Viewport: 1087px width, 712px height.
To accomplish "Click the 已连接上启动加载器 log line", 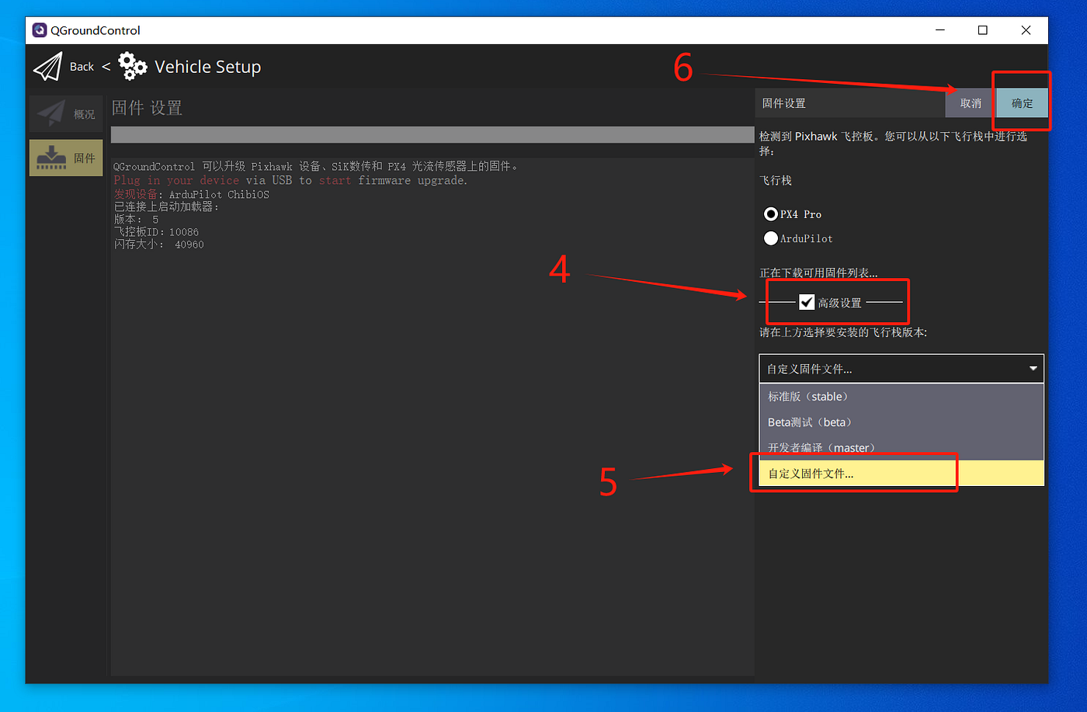I will point(167,207).
